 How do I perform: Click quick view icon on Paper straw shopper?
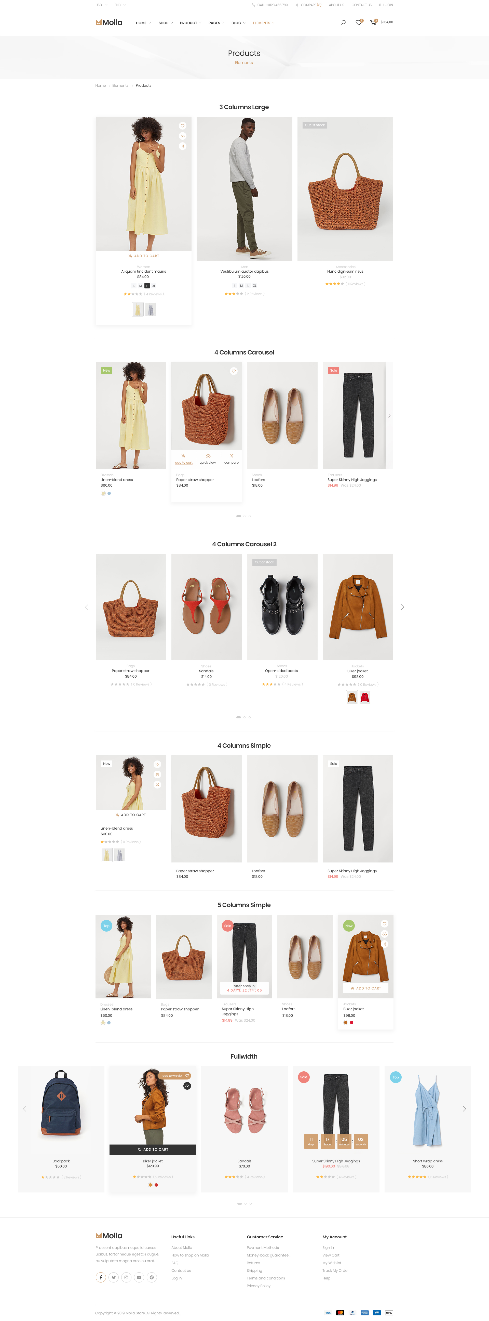point(207,459)
